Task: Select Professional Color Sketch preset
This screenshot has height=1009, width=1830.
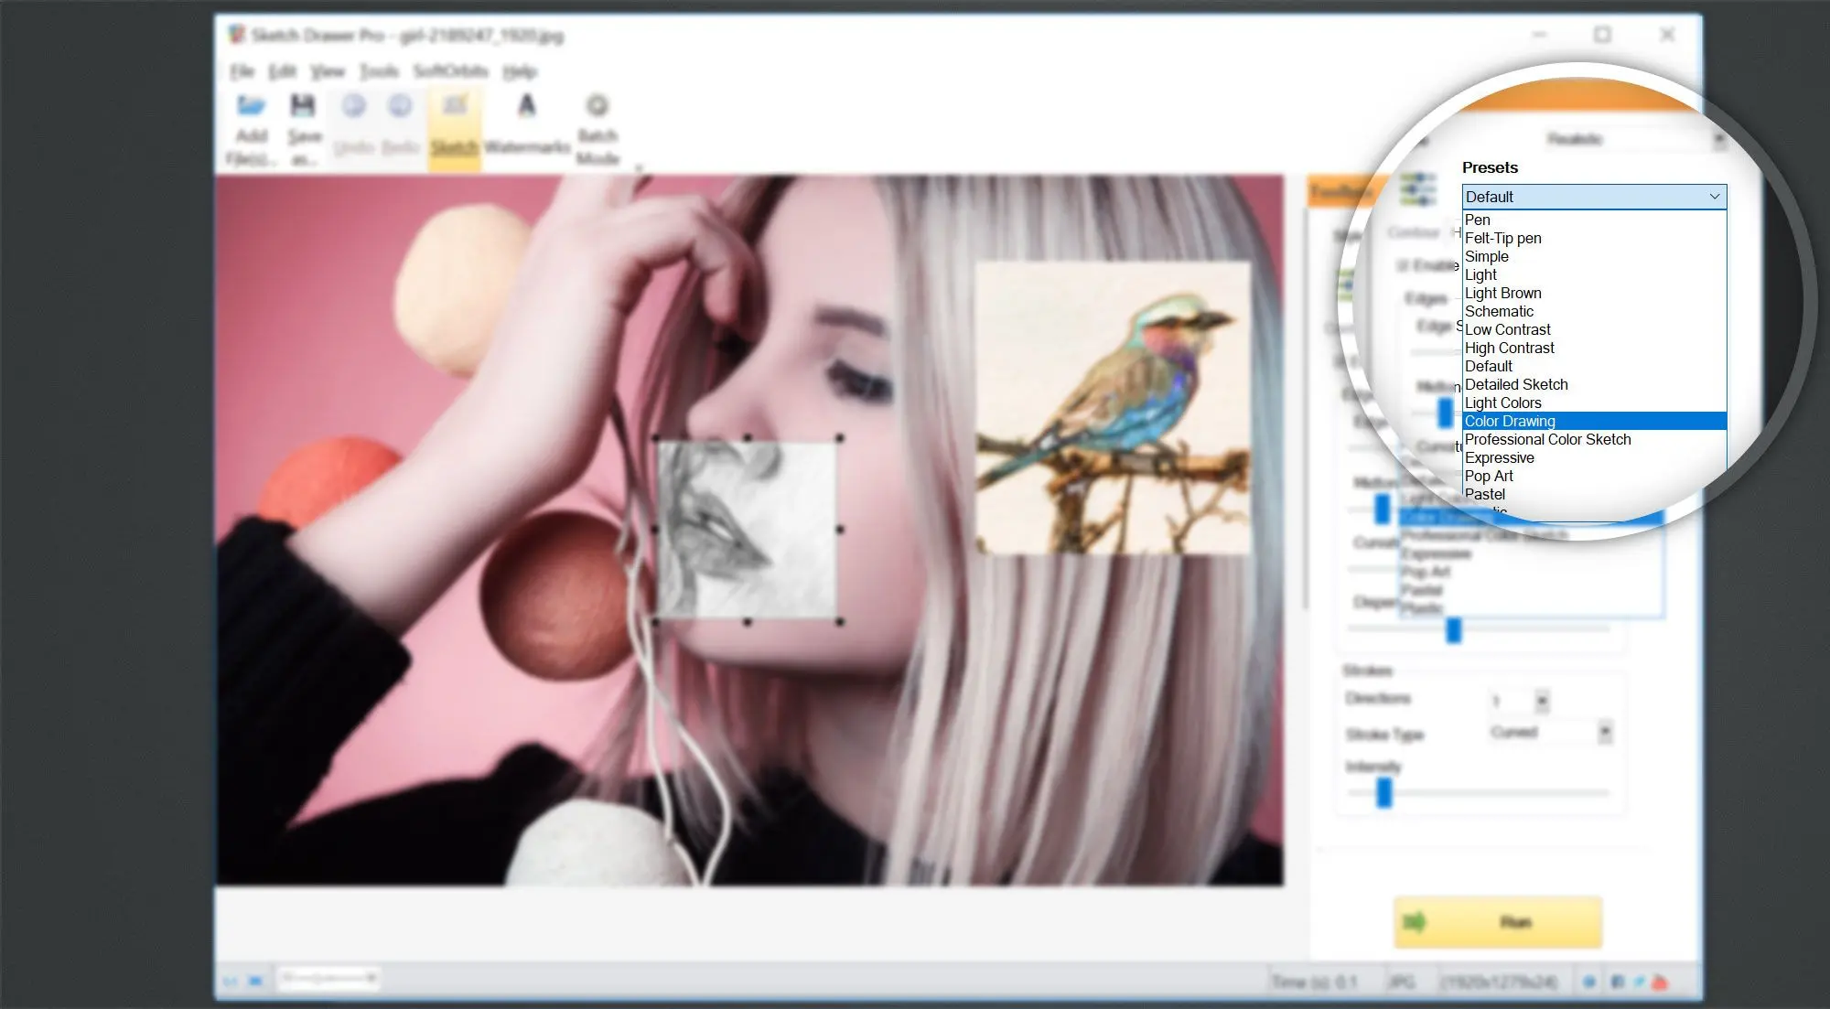Action: pyautogui.click(x=1546, y=439)
